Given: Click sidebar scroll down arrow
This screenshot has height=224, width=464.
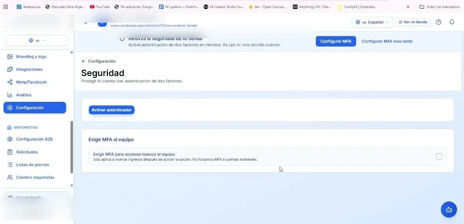Looking at the screenshot, I should (71, 186).
